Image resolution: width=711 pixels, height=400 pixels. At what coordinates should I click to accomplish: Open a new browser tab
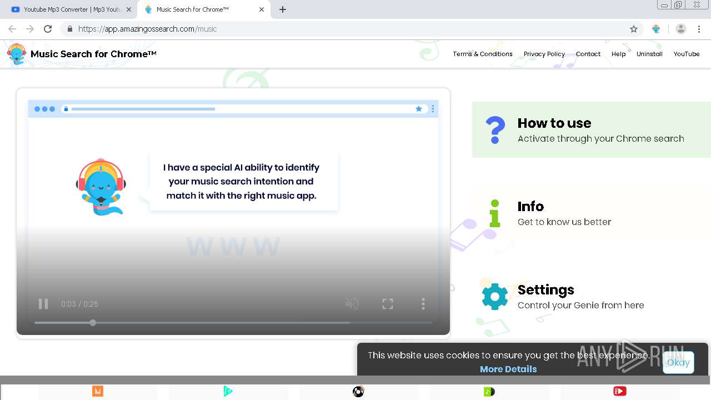283,9
